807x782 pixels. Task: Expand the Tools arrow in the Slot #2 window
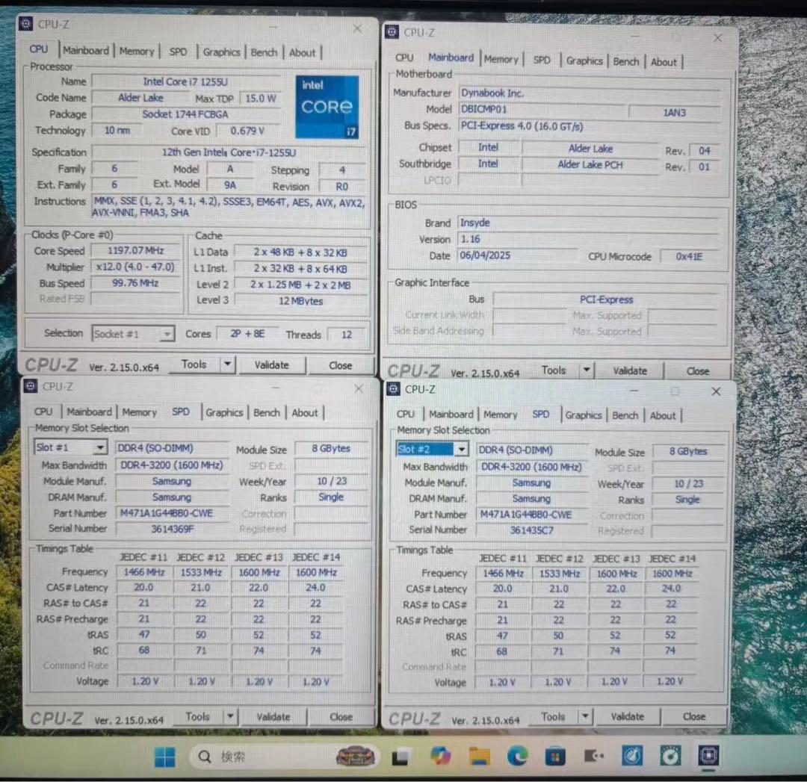pyautogui.click(x=585, y=716)
